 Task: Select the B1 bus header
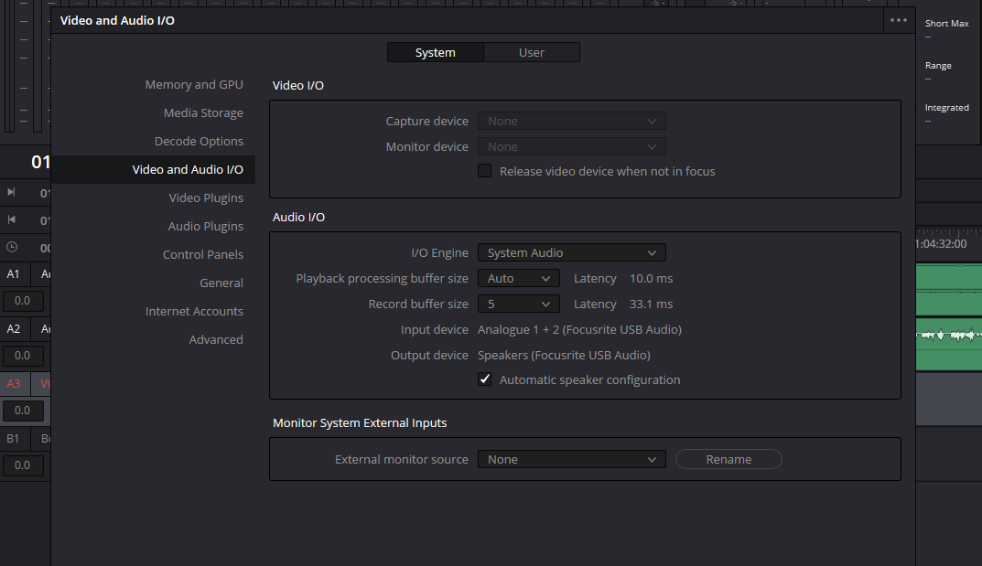[x=13, y=438]
